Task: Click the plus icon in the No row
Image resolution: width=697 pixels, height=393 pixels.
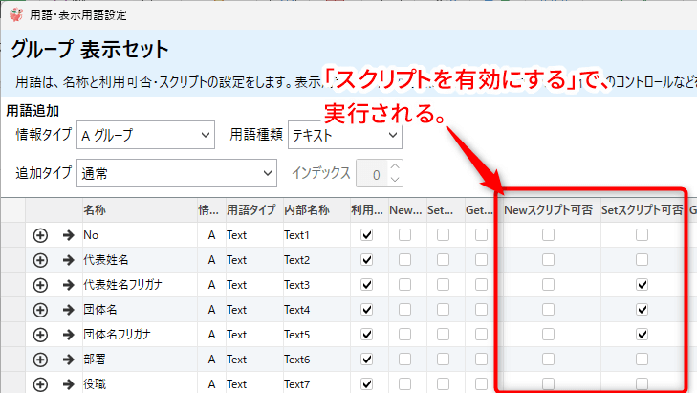Action: click(x=40, y=235)
